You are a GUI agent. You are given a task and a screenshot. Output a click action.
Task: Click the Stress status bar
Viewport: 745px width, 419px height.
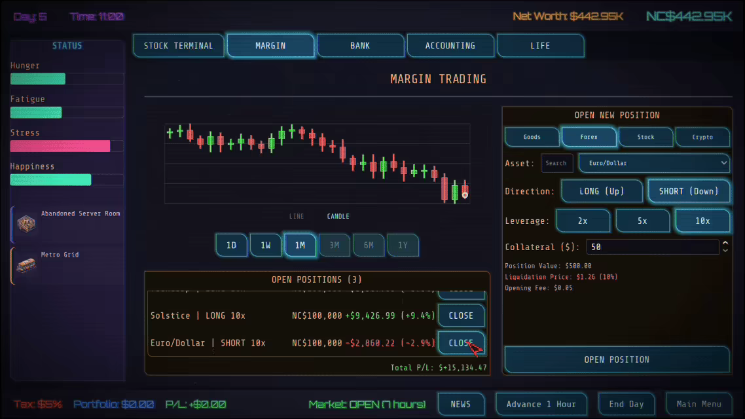[67, 146]
